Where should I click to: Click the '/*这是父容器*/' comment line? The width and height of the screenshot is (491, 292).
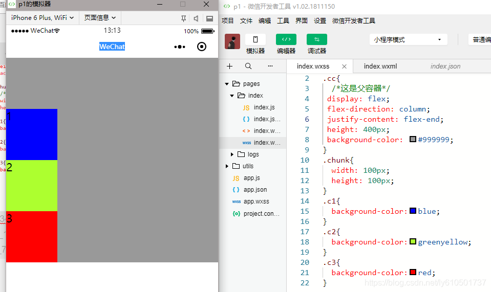pyautogui.click(x=361, y=88)
